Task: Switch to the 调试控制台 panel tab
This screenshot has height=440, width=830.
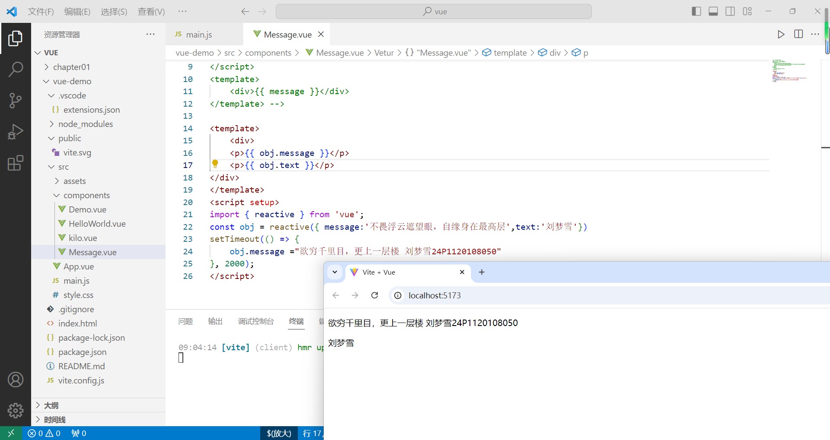Action: point(256,321)
